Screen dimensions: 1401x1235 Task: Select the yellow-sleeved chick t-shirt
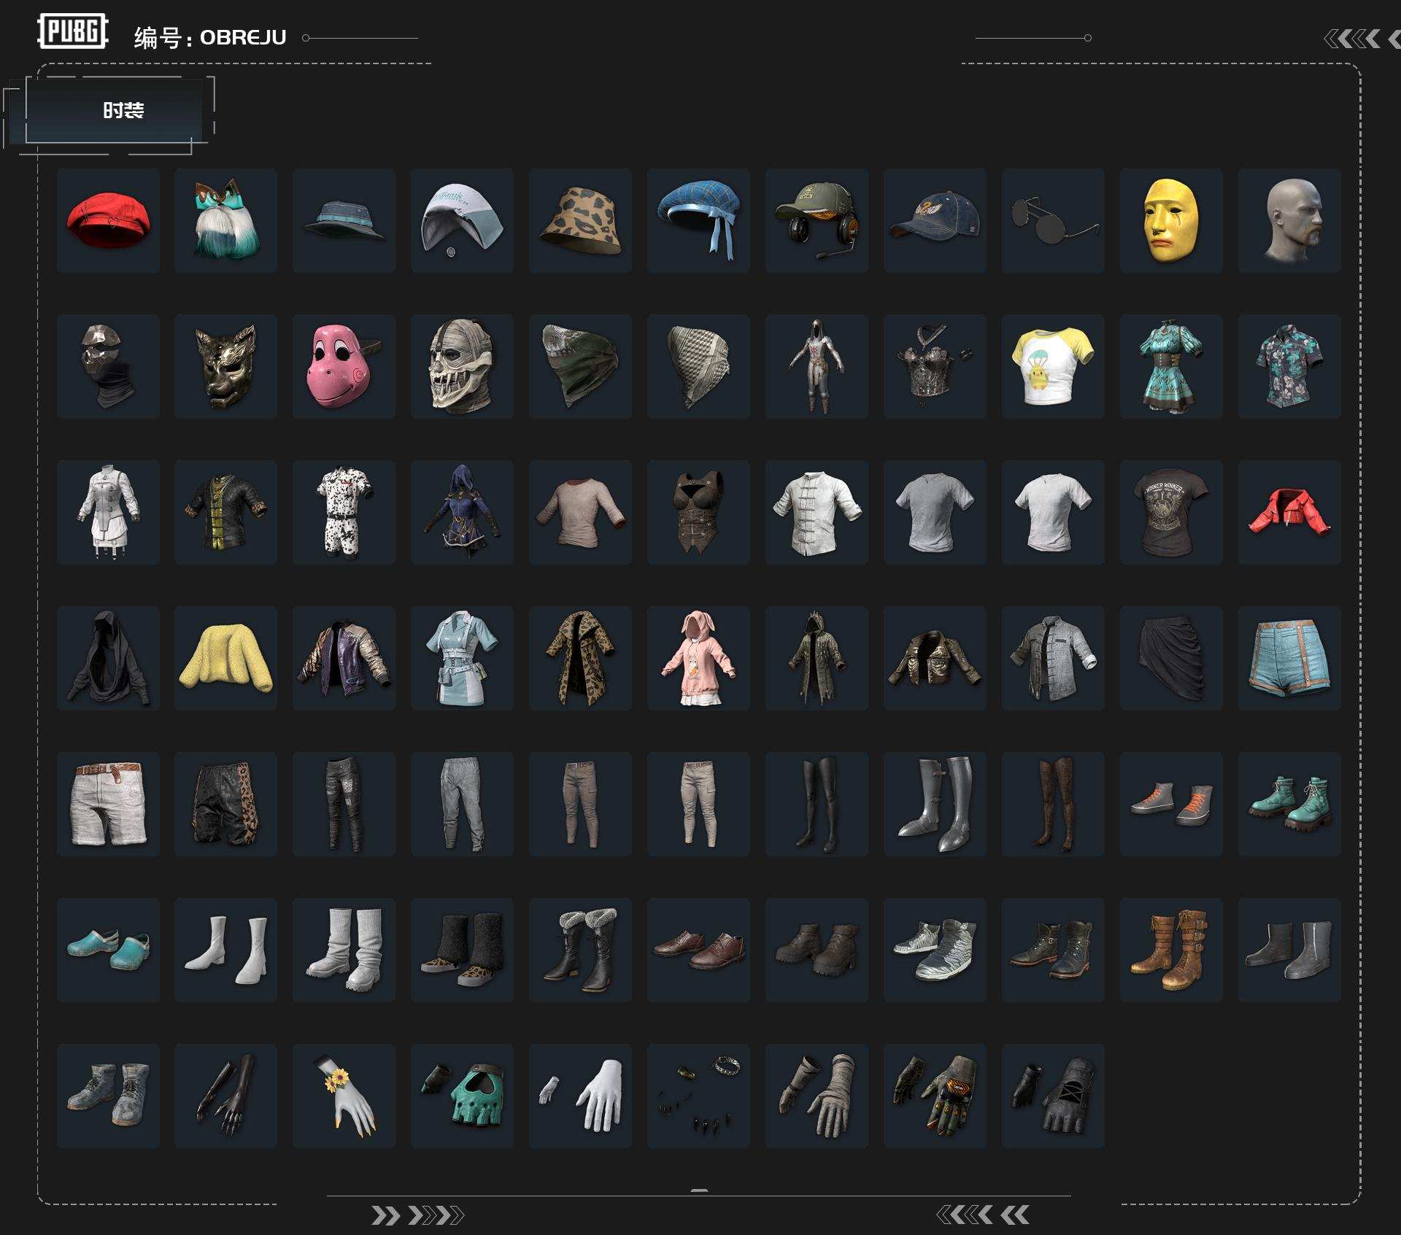1053,366
